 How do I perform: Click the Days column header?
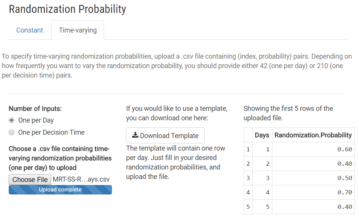262,135
